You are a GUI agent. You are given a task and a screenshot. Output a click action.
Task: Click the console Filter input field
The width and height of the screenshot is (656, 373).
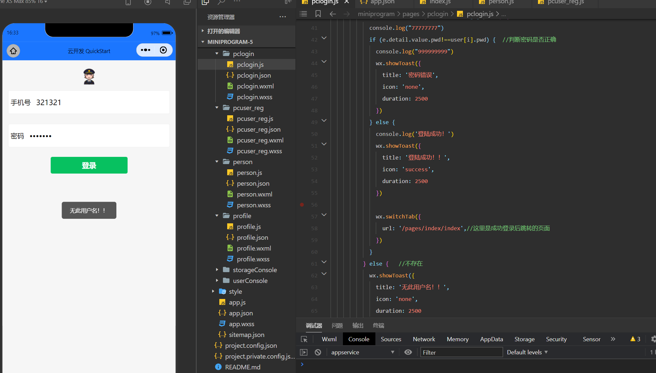[461, 352]
